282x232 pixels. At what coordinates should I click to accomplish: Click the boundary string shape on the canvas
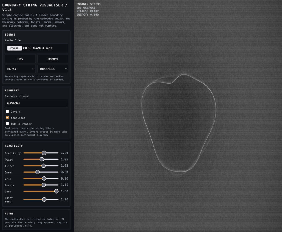pos(179,123)
